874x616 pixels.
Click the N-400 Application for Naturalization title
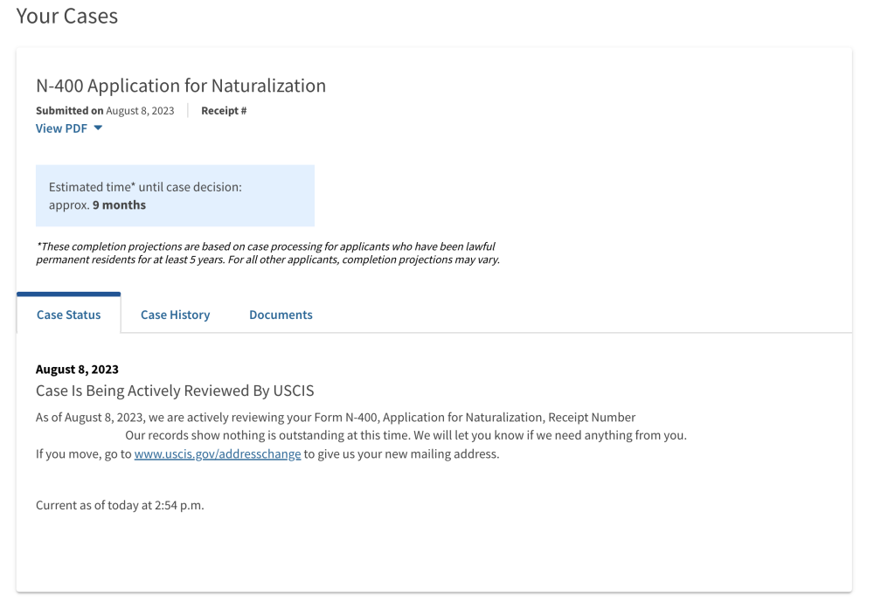pyautogui.click(x=180, y=86)
